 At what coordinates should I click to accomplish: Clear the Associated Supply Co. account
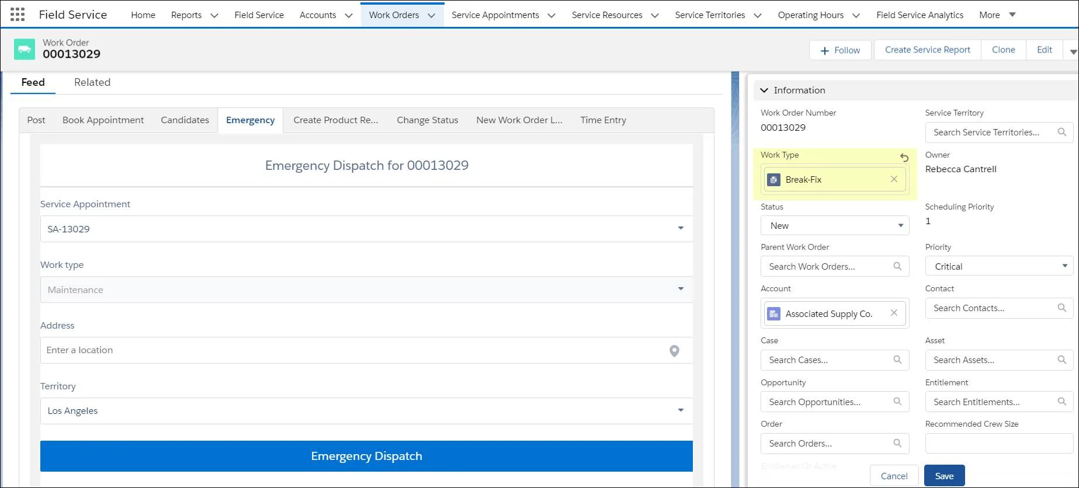pos(894,313)
